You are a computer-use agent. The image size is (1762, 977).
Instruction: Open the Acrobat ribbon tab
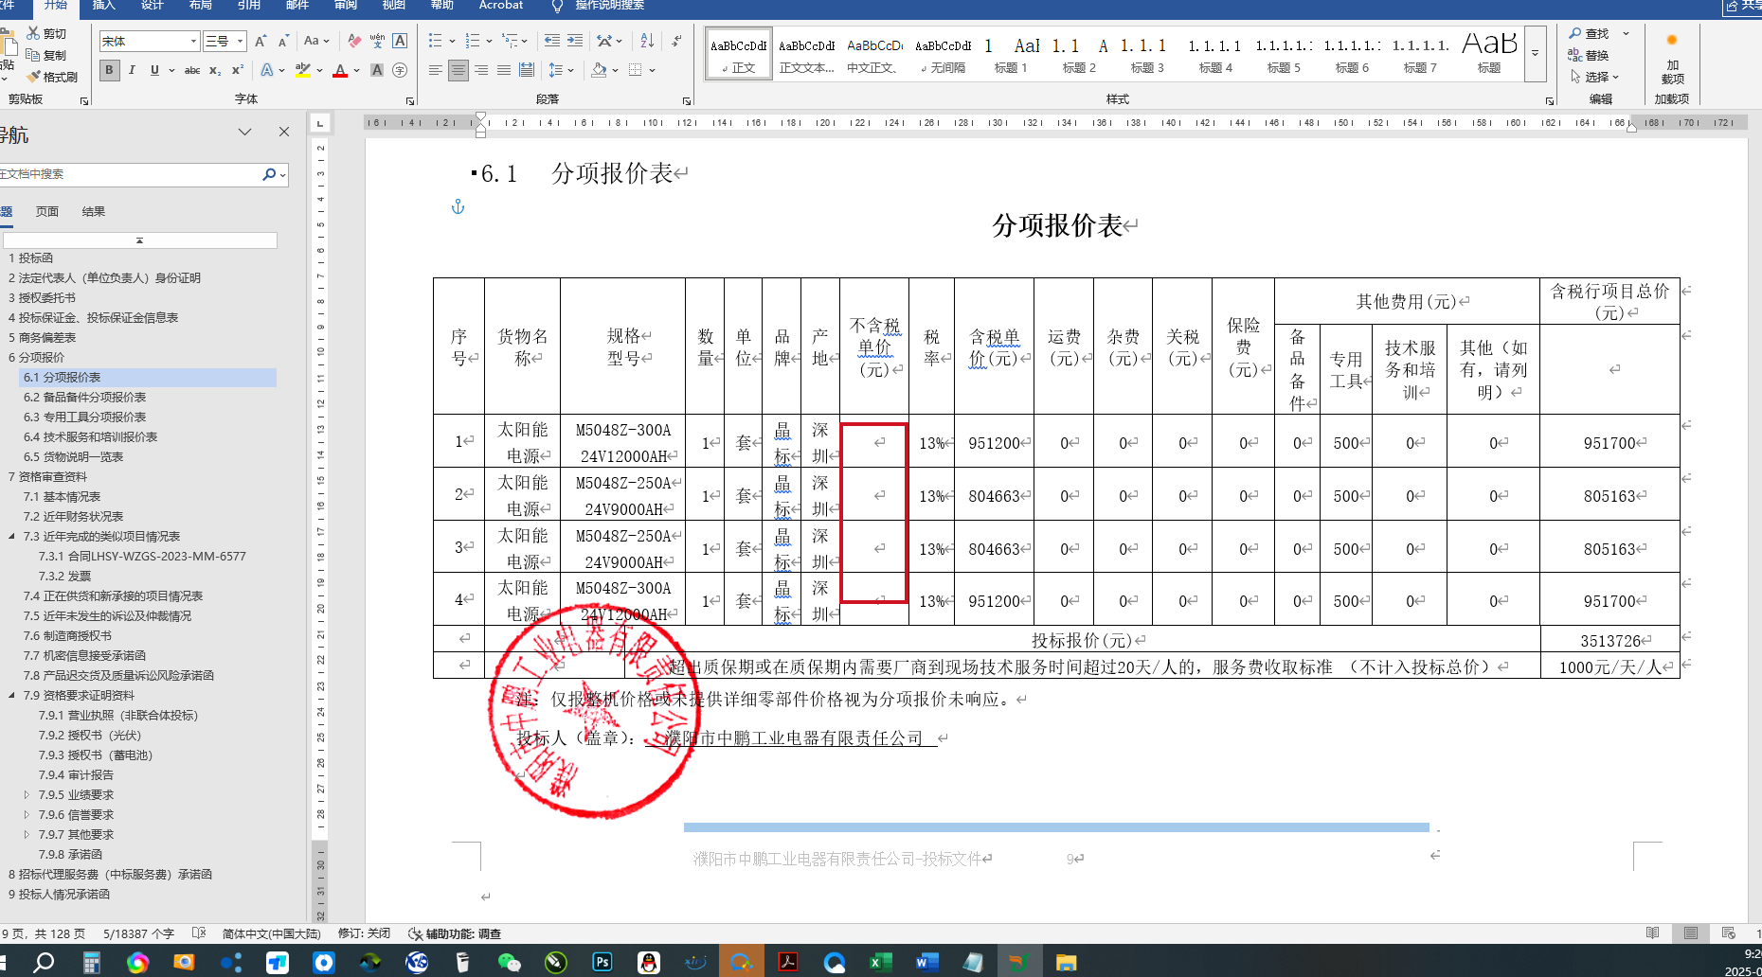coord(501,6)
